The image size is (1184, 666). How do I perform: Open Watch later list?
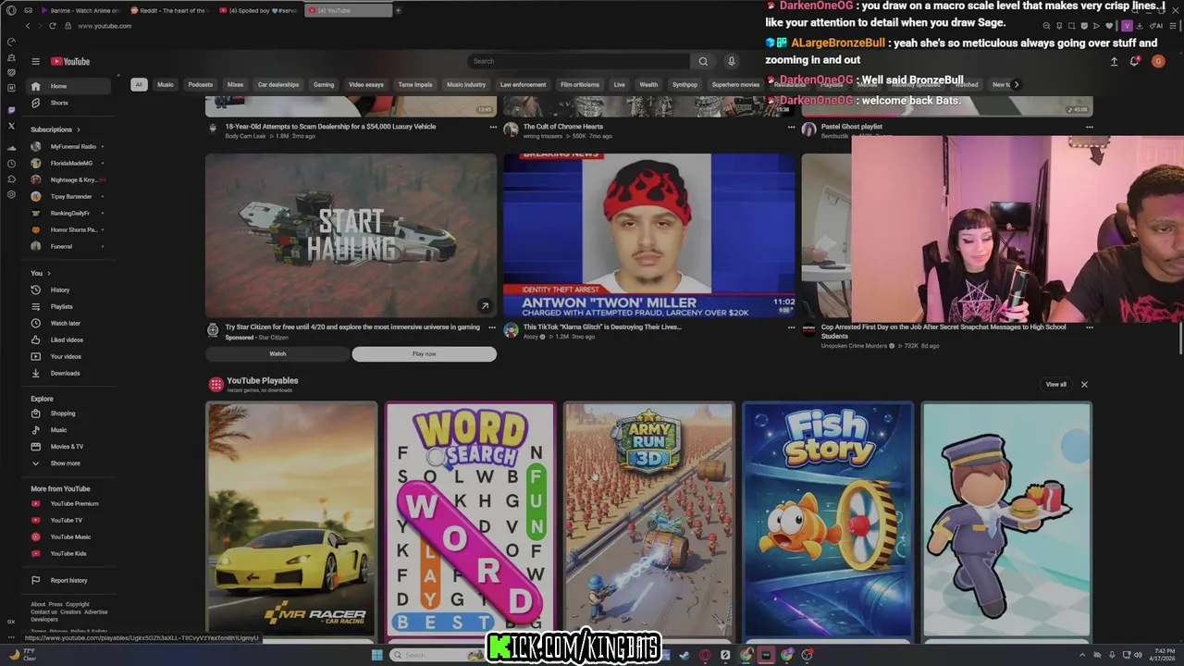[x=69, y=323]
